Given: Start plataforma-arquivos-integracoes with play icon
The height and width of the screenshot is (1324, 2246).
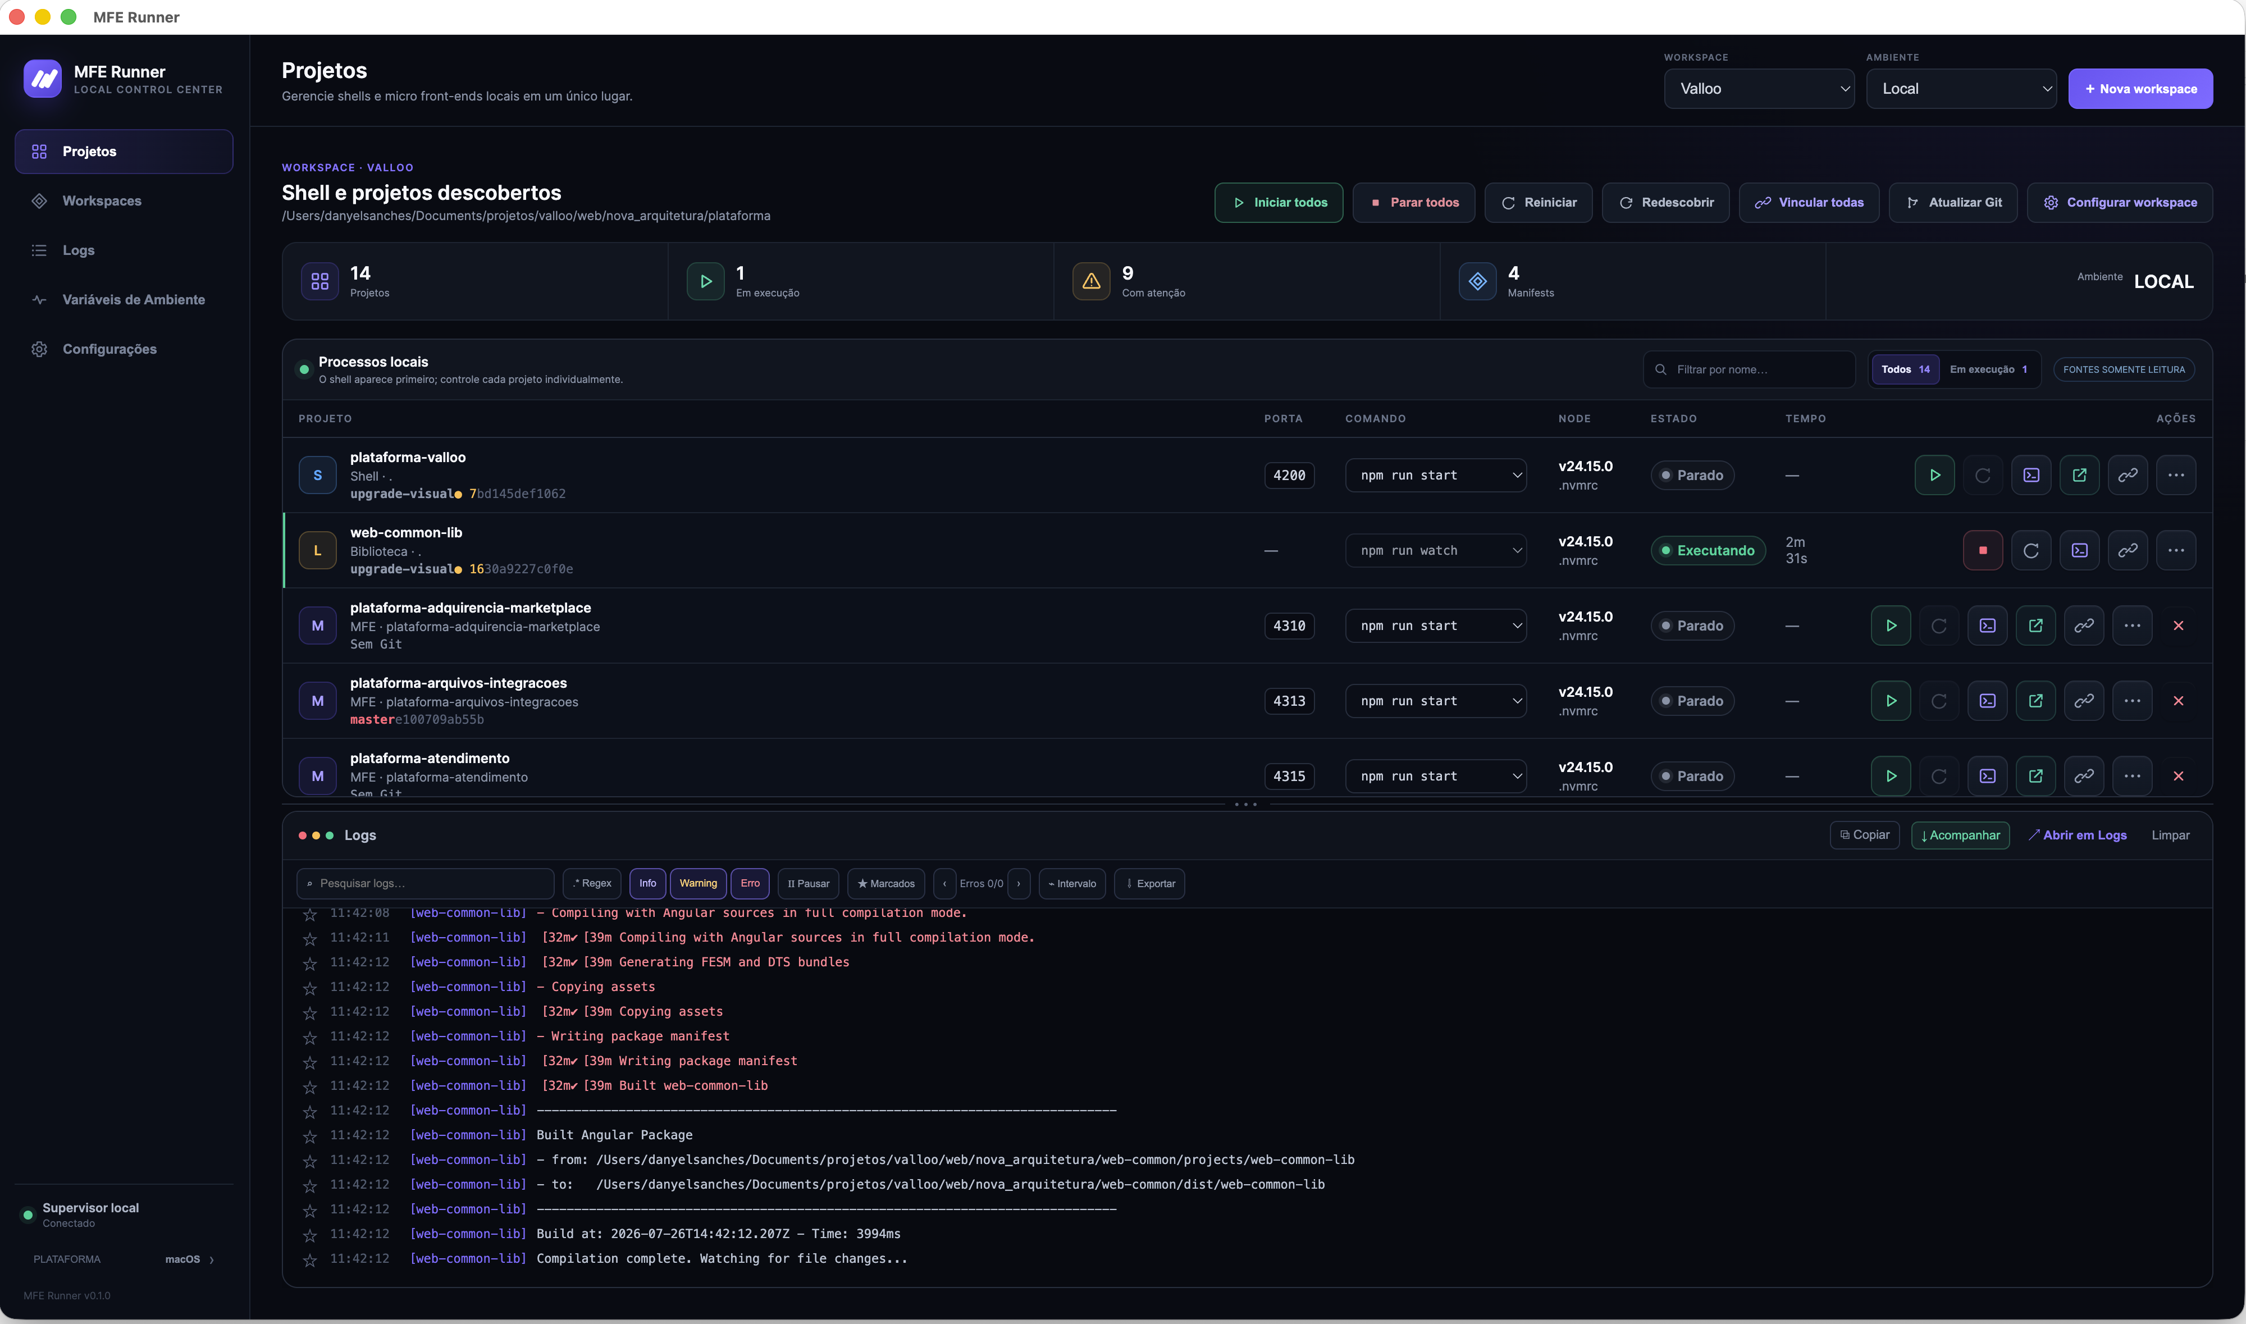Looking at the screenshot, I should point(1890,701).
